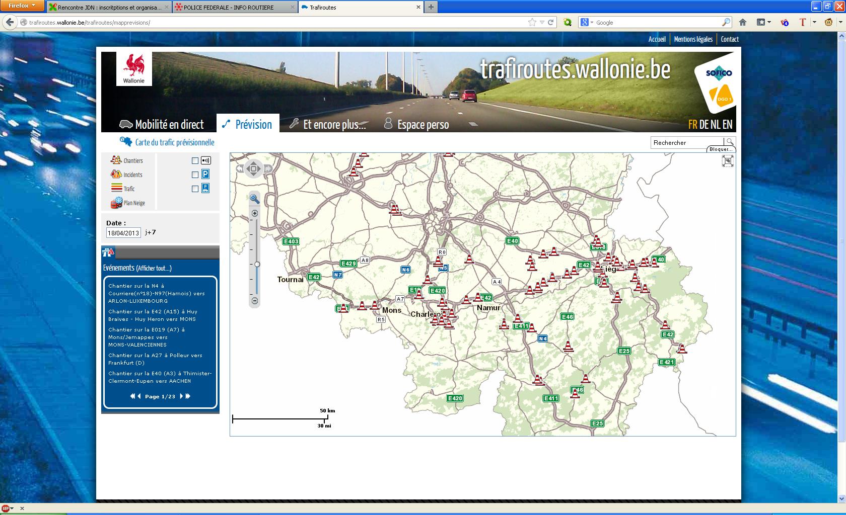Switch to POLICE FEDERALE - INFO ROUTIERE tab
Screen dimensions: 846x515
point(235,8)
